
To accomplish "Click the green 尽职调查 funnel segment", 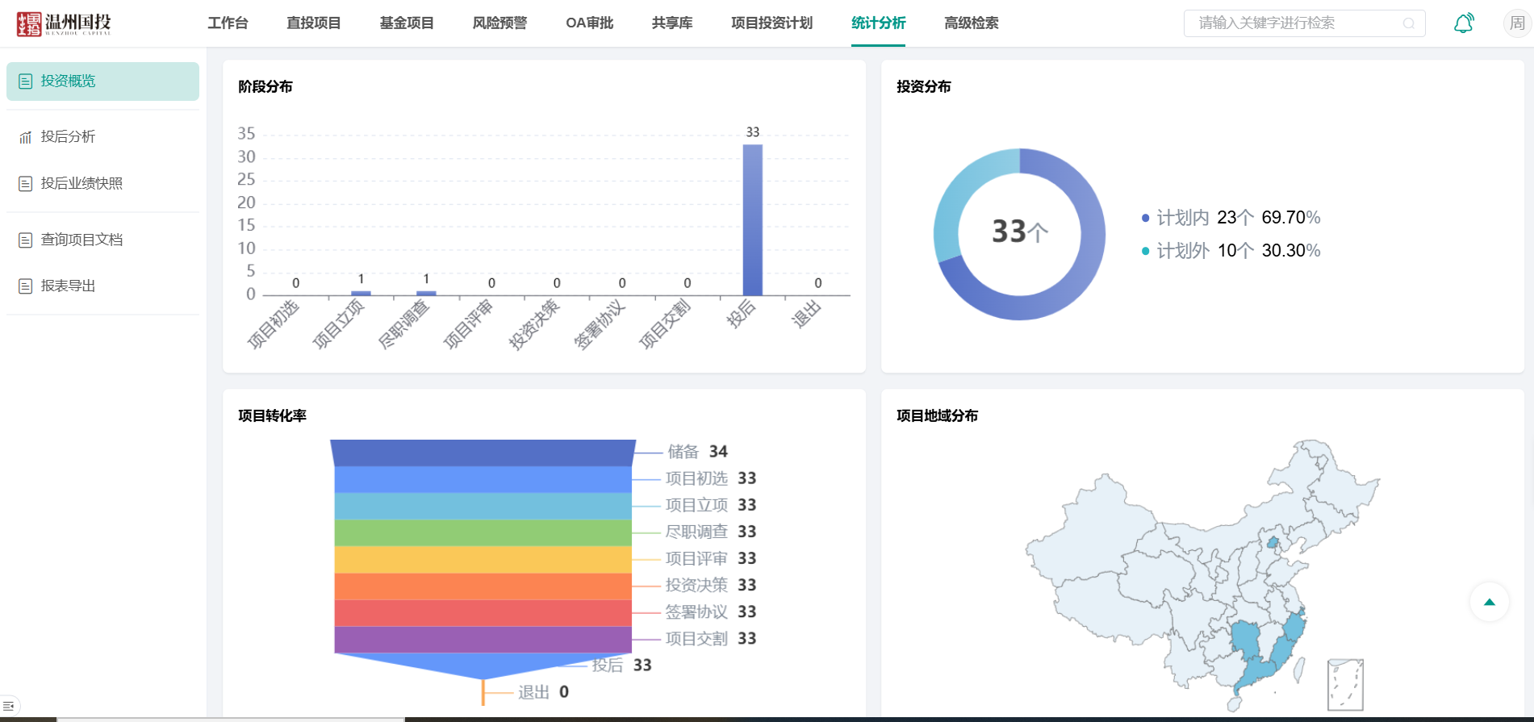I will 483,532.
